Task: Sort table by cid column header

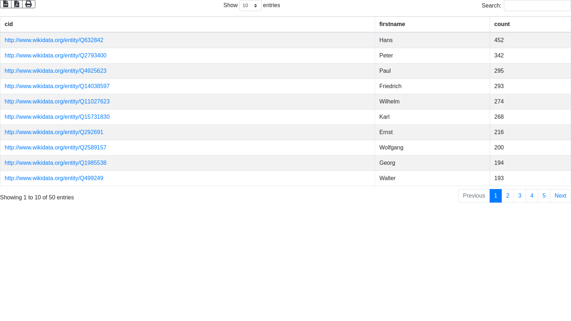Action: coord(9,24)
